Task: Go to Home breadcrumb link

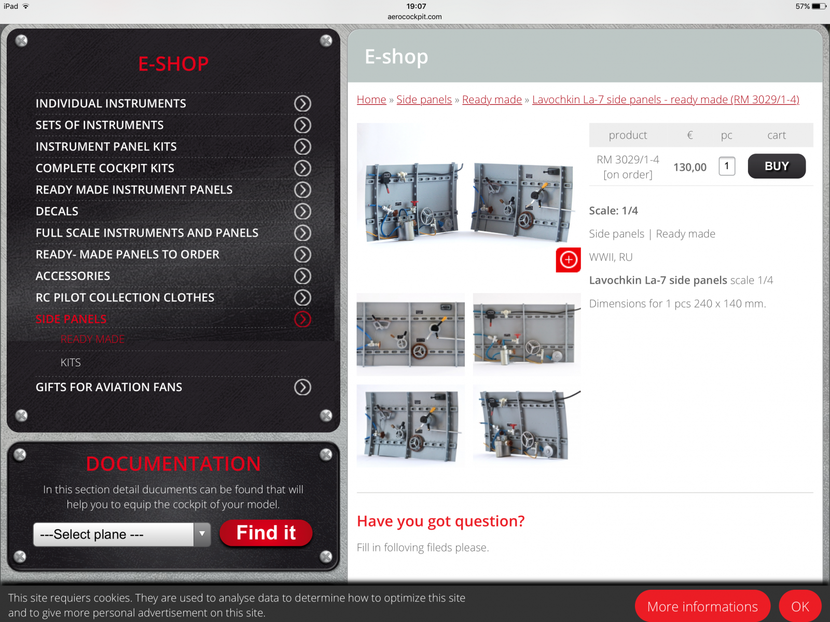Action: coord(371,100)
